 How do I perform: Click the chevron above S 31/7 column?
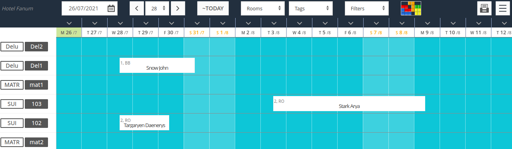pyautogui.click(x=197, y=23)
